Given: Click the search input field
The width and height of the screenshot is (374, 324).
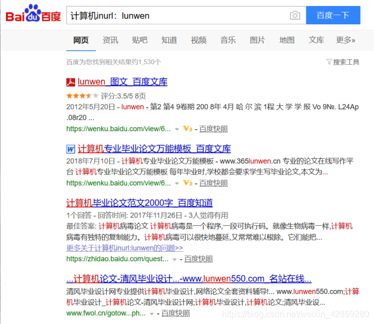Looking at the screenshot, I should pos(177,15).
